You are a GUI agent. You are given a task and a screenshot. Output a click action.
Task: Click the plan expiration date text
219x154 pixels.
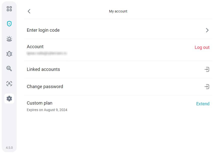coord(47,110)
